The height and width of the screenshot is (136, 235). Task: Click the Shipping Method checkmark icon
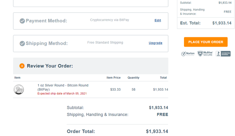pos(22,44)
